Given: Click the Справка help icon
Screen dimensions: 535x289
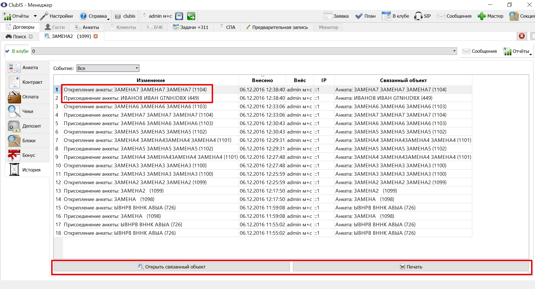Looking at the screenshot, I should 83,16.
